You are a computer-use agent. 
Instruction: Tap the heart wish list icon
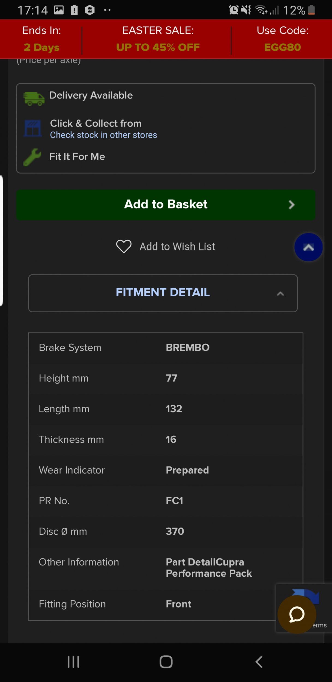click(x=124, y=246)
